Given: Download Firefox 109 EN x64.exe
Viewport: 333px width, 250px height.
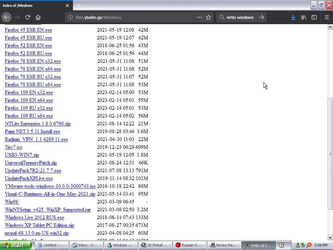Looking at the screenshot, I should click(29, 100).
